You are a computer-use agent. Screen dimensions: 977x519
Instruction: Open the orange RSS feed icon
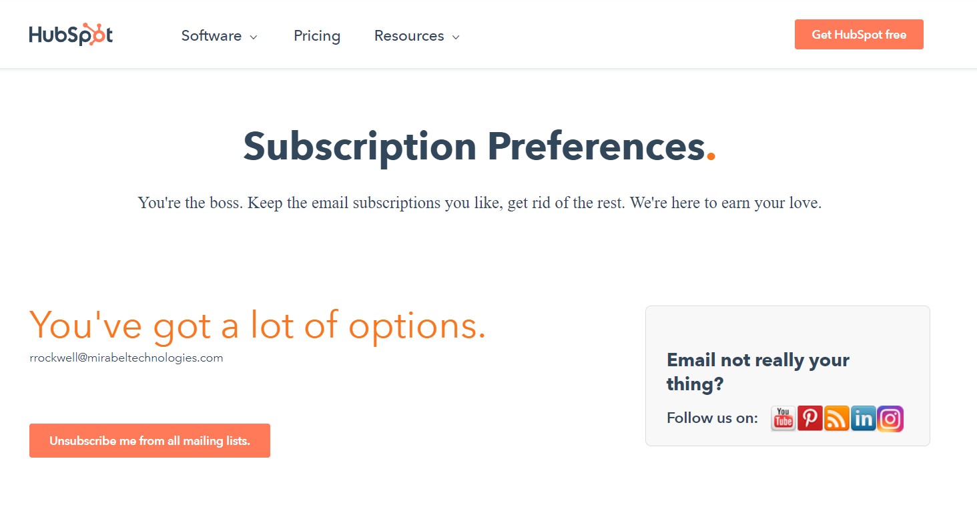click(x=837, y=418)
